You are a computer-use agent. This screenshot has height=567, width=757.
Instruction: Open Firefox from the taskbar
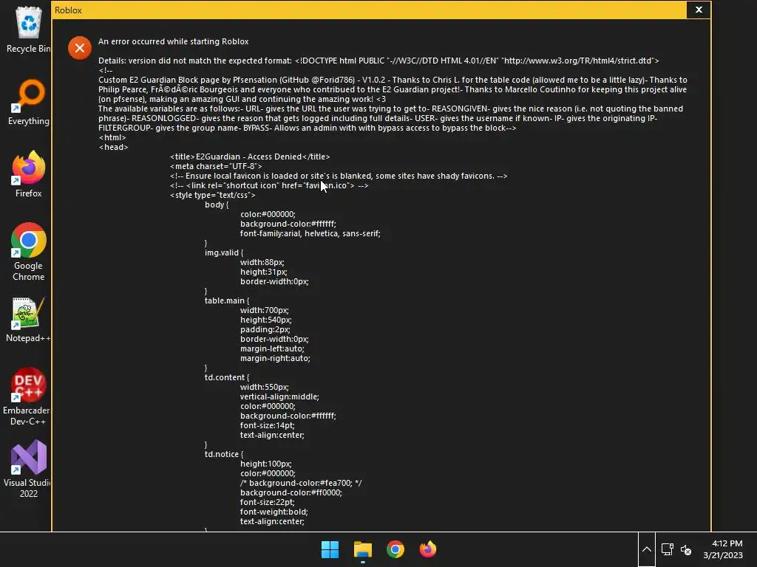pyautogui.click(x=428, y=549)
